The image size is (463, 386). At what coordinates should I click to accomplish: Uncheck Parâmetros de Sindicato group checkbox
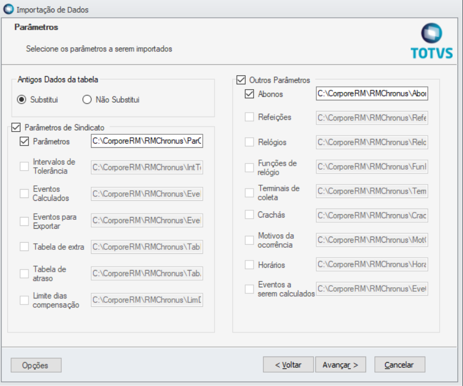tap(16, 127)
